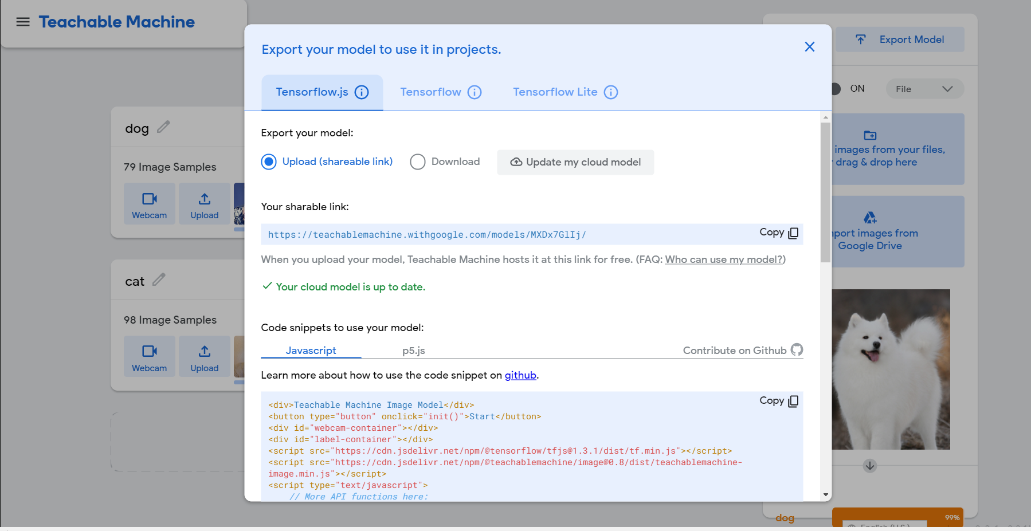Edit the cat class name
This screenshot has height=531, width=1031.
point(159,280)
